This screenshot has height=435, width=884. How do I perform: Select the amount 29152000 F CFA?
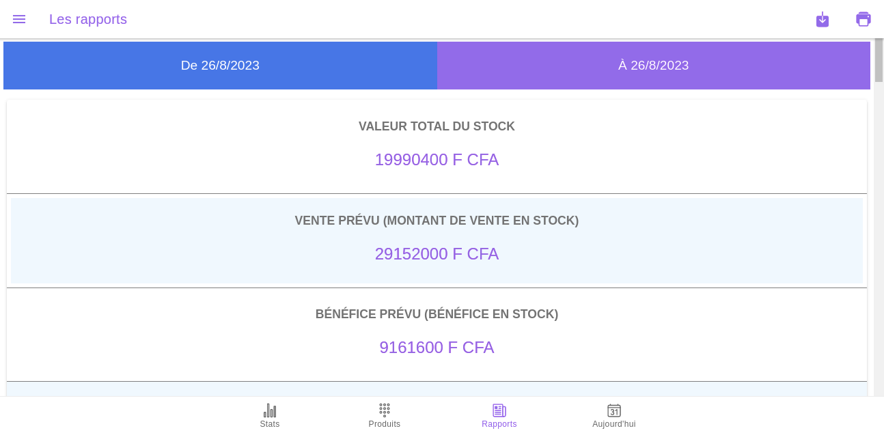pos(437,254)
